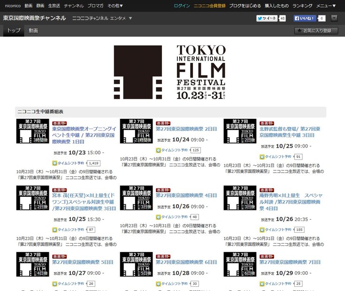
Task: Open 第27回東京国際映画祭 2日目 link
Action: (x=186, y=129)
